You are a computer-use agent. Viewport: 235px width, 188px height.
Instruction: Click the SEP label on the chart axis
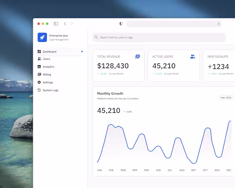tap(193, 170)
